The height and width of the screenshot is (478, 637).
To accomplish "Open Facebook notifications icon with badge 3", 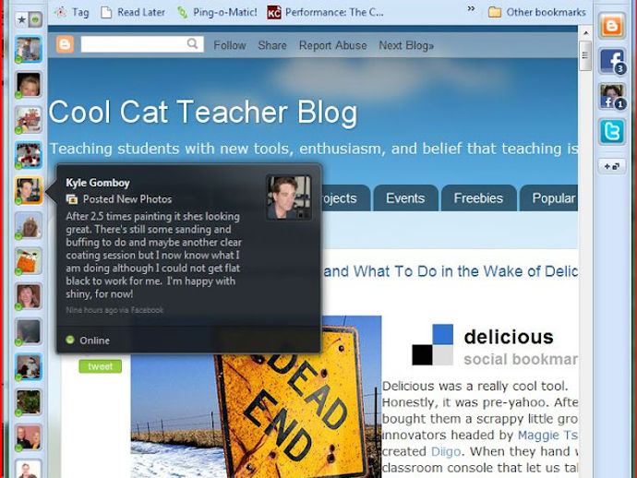I will pyautogui.click(x=612, y=61).
